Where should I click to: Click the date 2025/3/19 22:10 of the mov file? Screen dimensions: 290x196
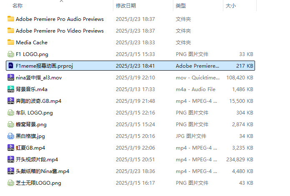click(x=135, y=77)
